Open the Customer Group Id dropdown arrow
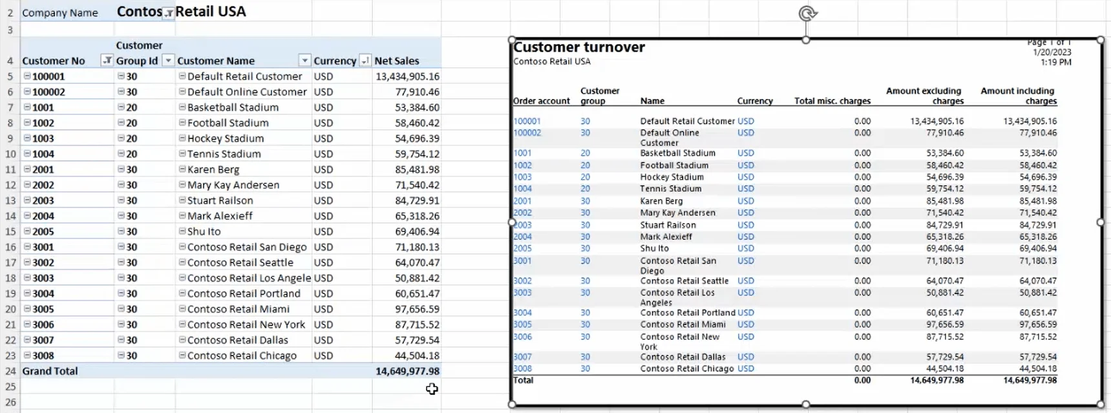 [x=168, y=61]
